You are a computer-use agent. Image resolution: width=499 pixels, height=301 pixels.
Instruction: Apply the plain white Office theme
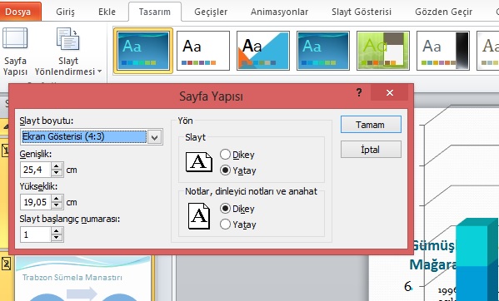(203, 51)
